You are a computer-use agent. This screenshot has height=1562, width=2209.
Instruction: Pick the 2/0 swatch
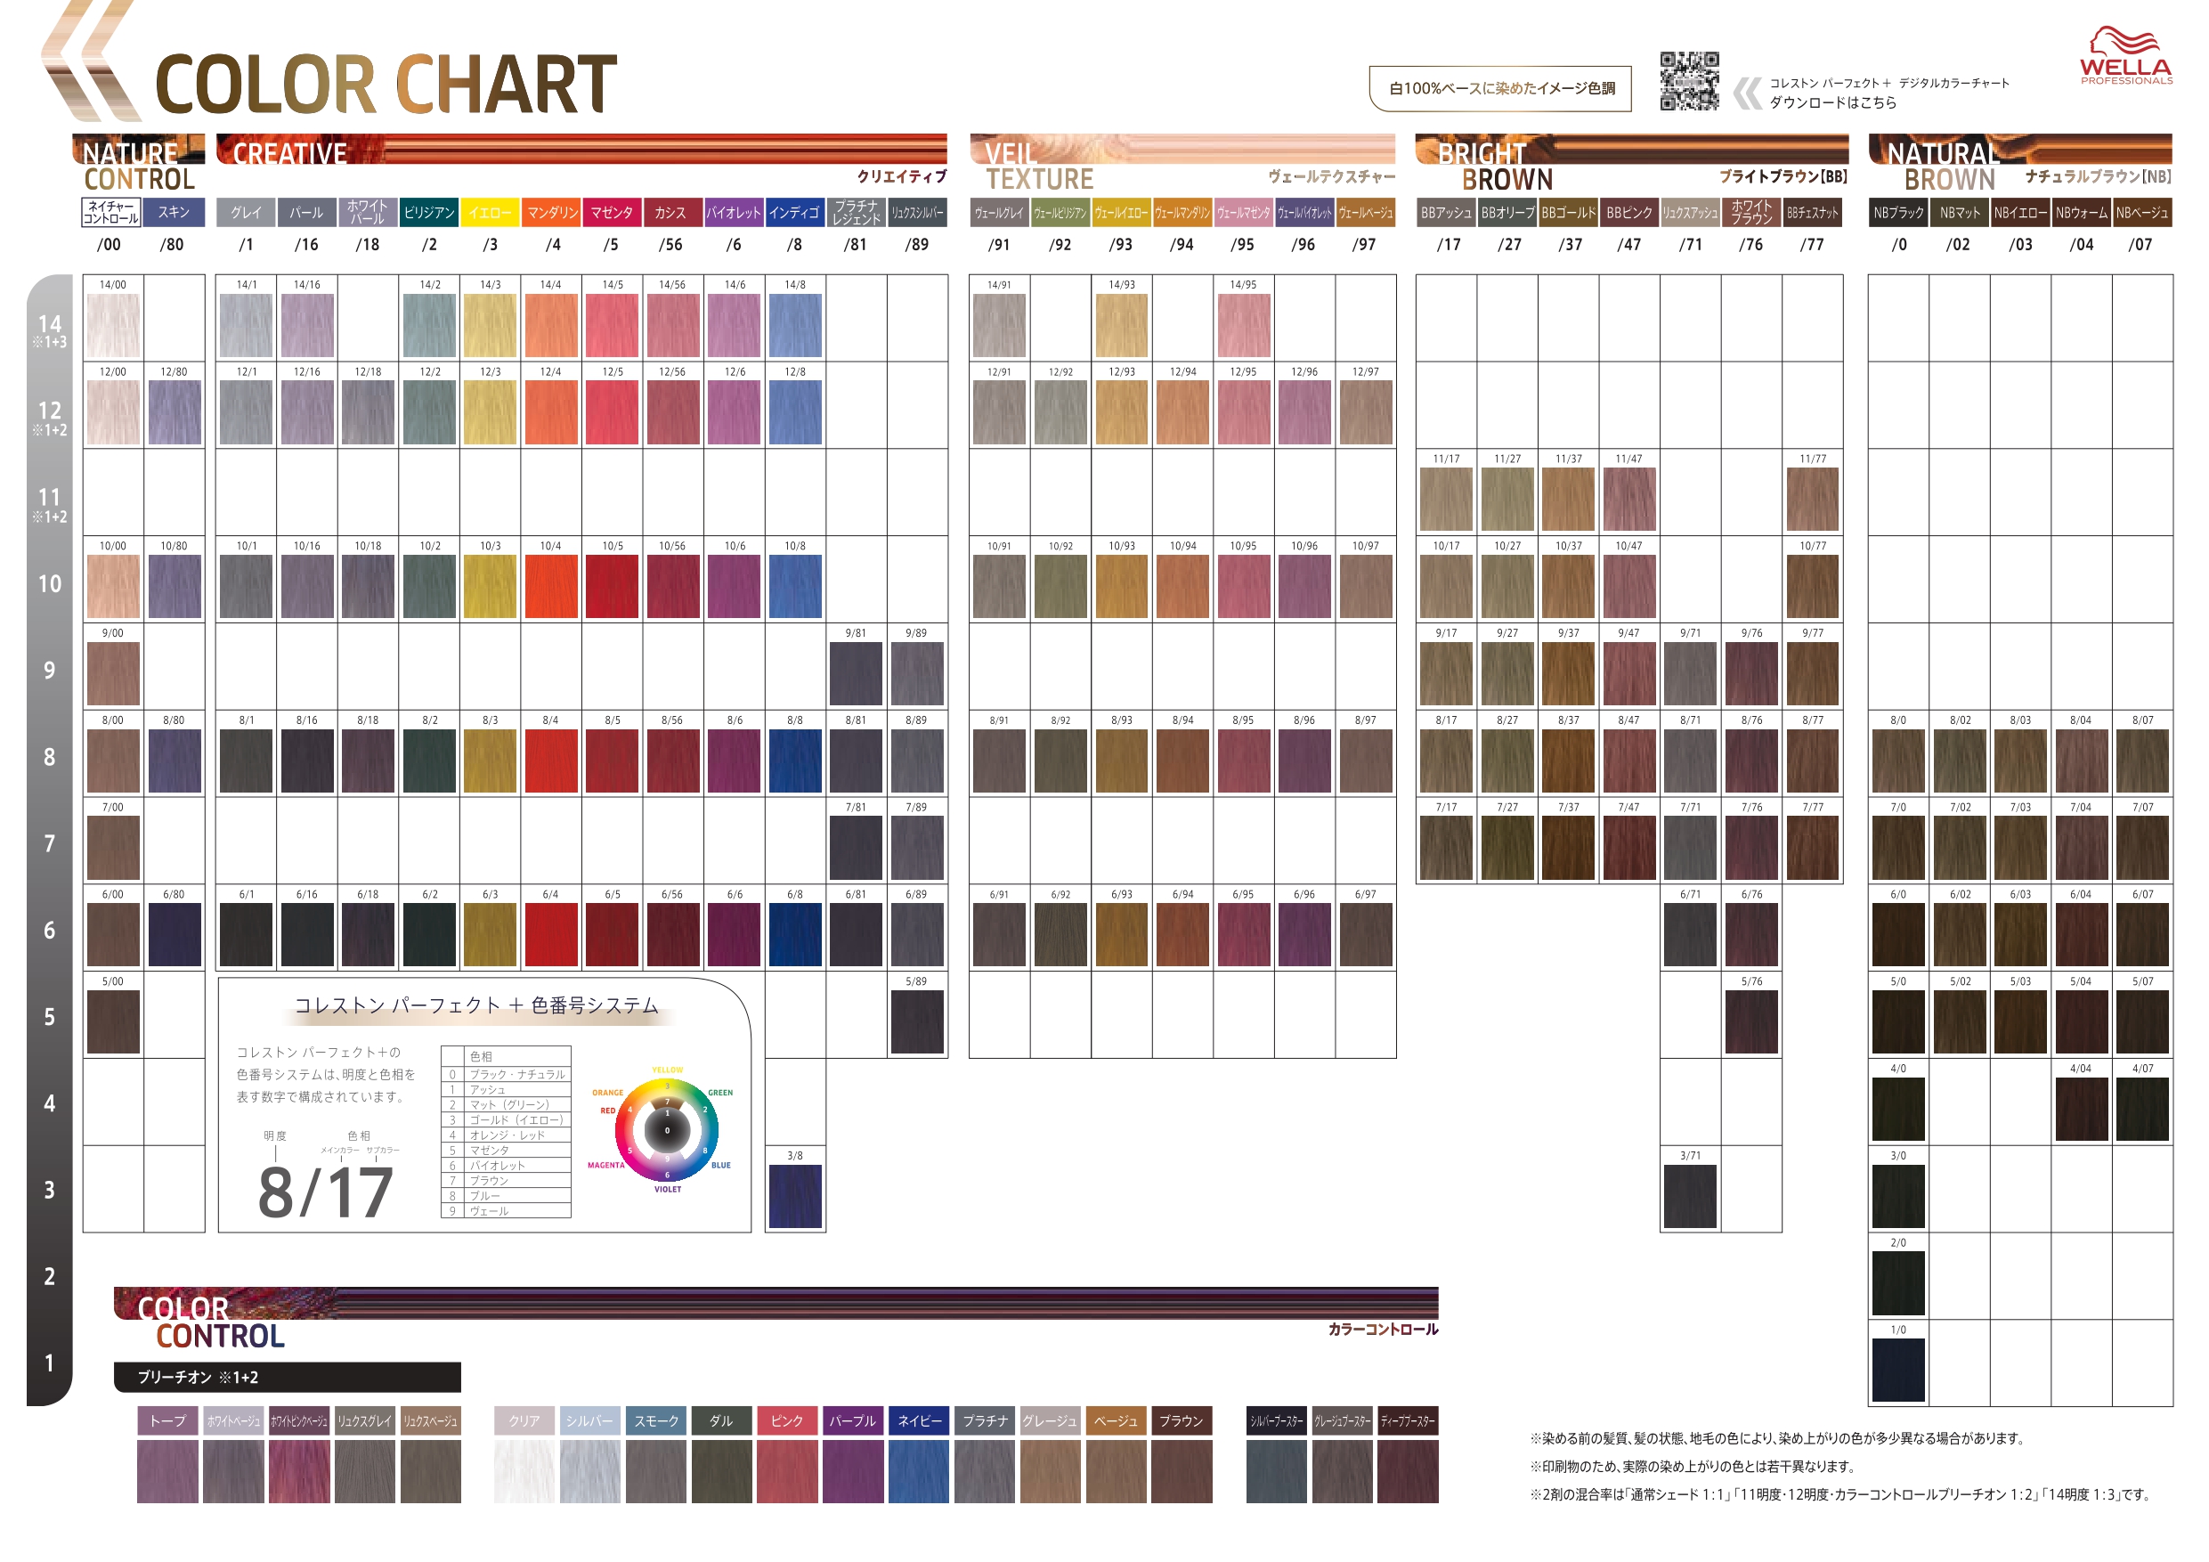[x=1898, y=1283]
